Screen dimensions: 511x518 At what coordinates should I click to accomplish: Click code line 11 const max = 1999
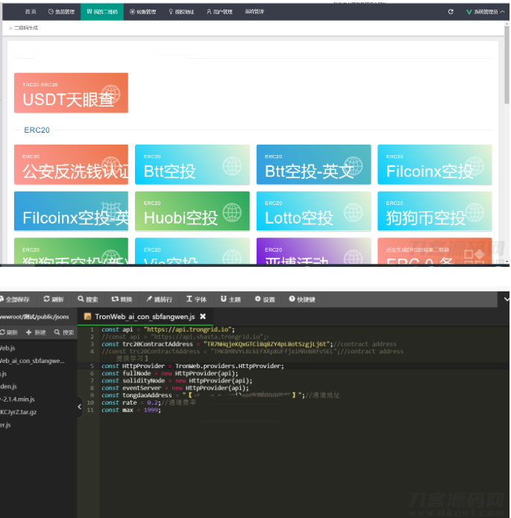click(131, 410)
